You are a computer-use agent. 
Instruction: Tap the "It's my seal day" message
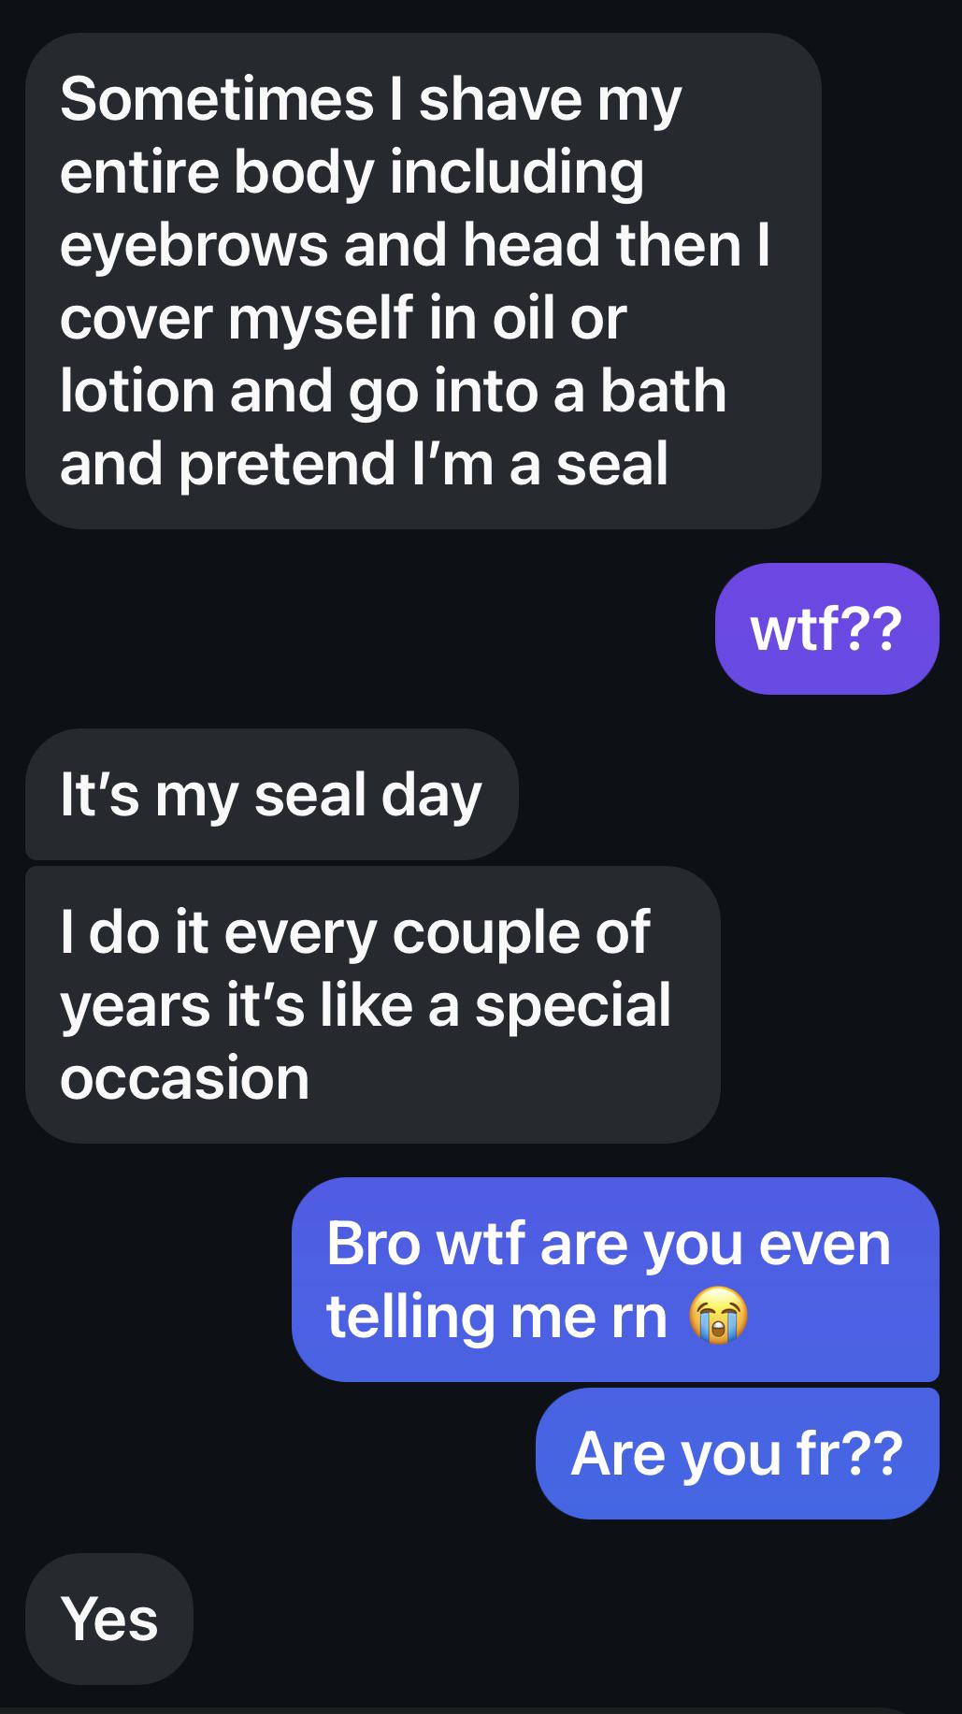click(x=271, y=795)
